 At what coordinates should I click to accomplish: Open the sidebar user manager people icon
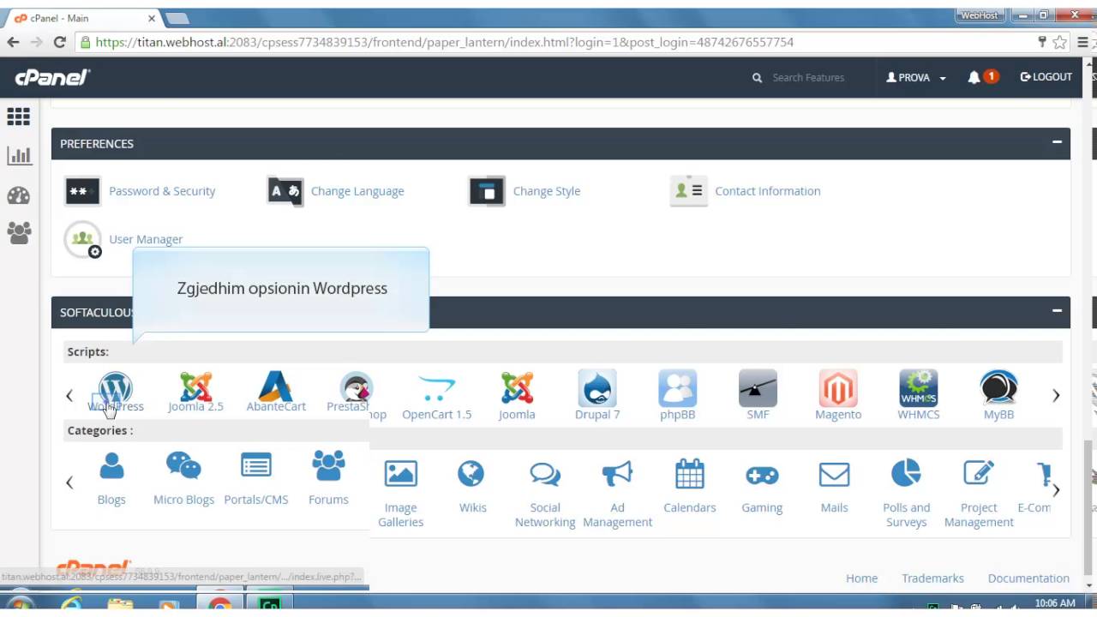point(19,233)
